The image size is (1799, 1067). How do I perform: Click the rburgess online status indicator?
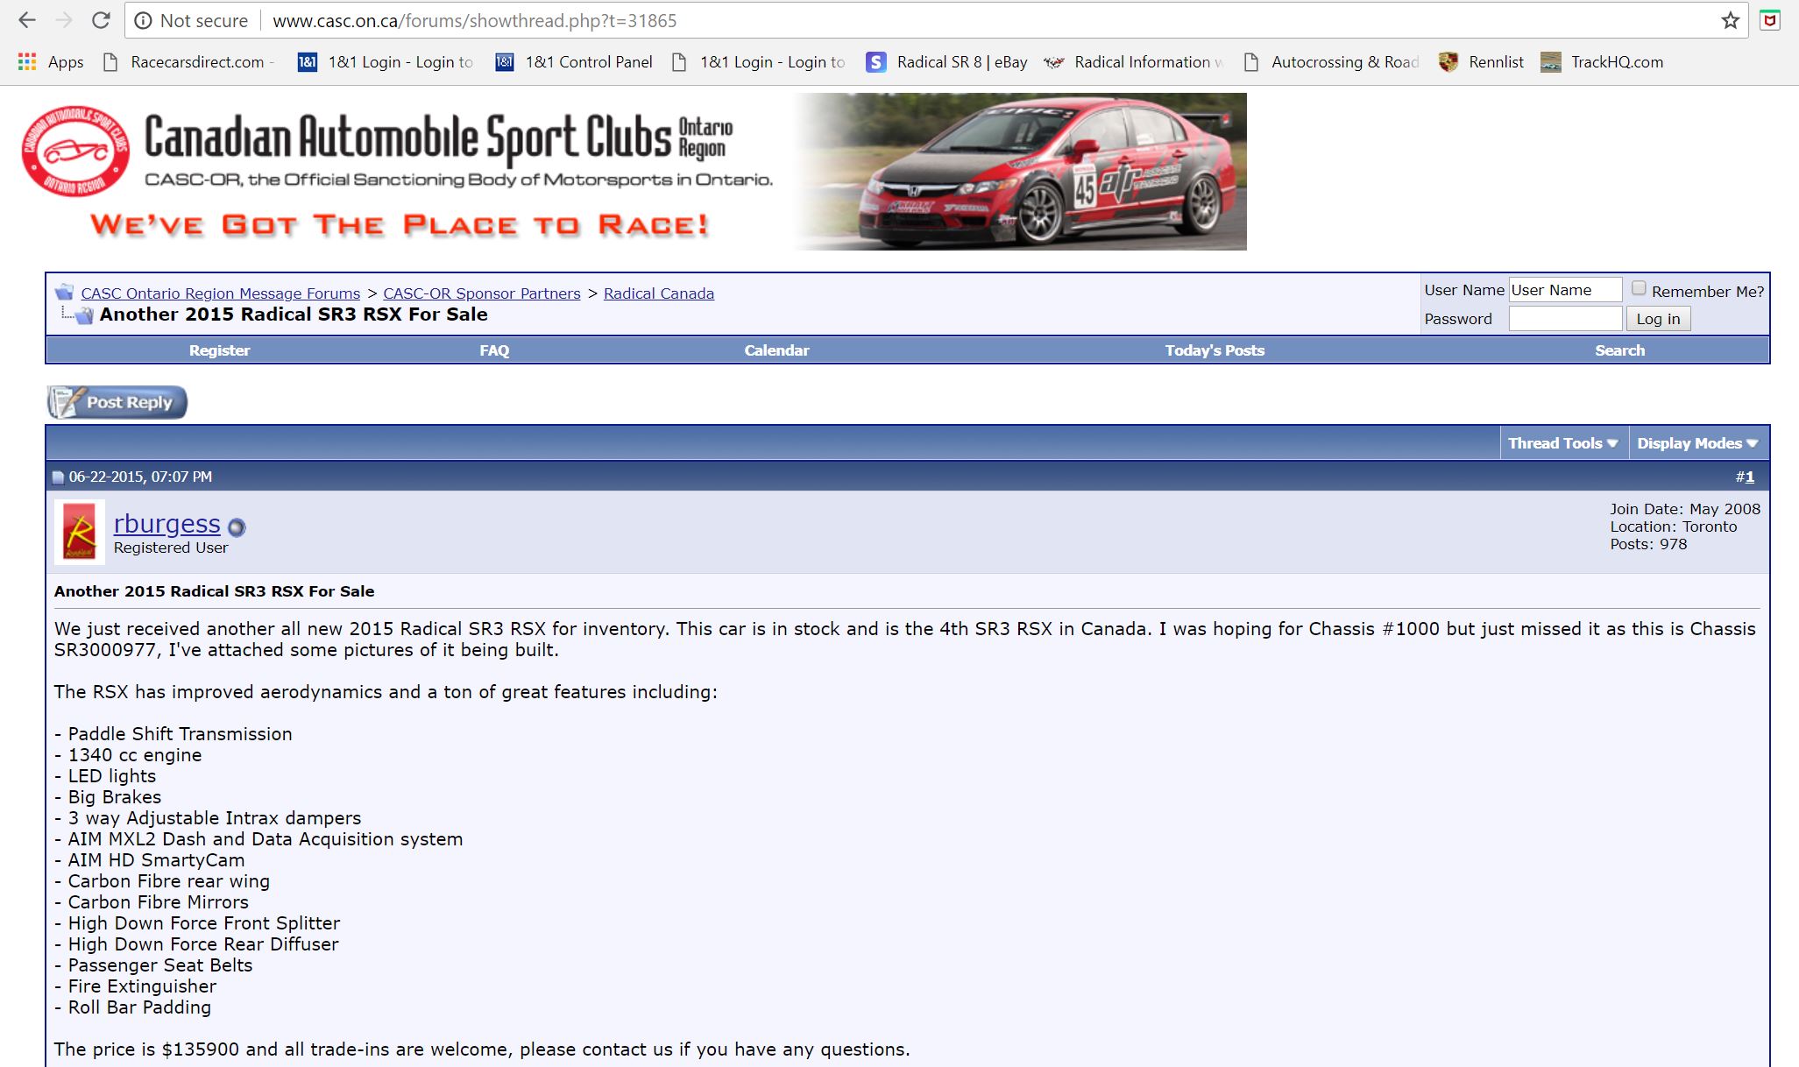[237, 527]
